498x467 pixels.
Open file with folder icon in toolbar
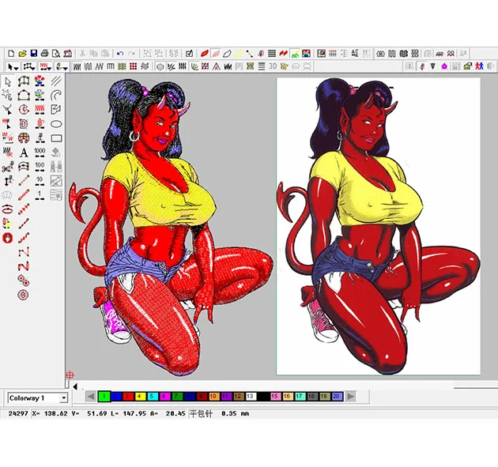tap(21, 53)
